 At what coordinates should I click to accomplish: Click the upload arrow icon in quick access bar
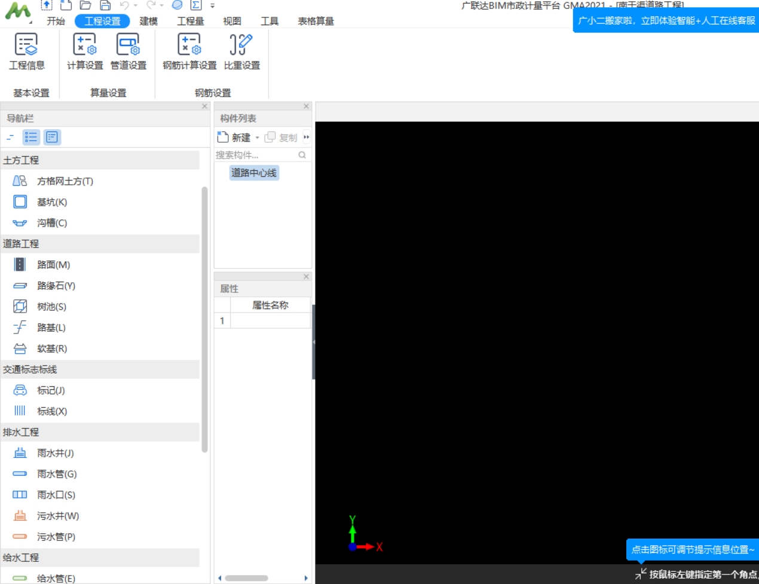pyautogui.click(x=47, y=5)
